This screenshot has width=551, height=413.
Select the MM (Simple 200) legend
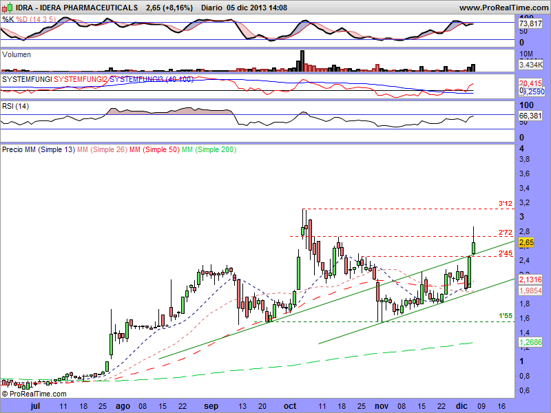tap(209, 149)
